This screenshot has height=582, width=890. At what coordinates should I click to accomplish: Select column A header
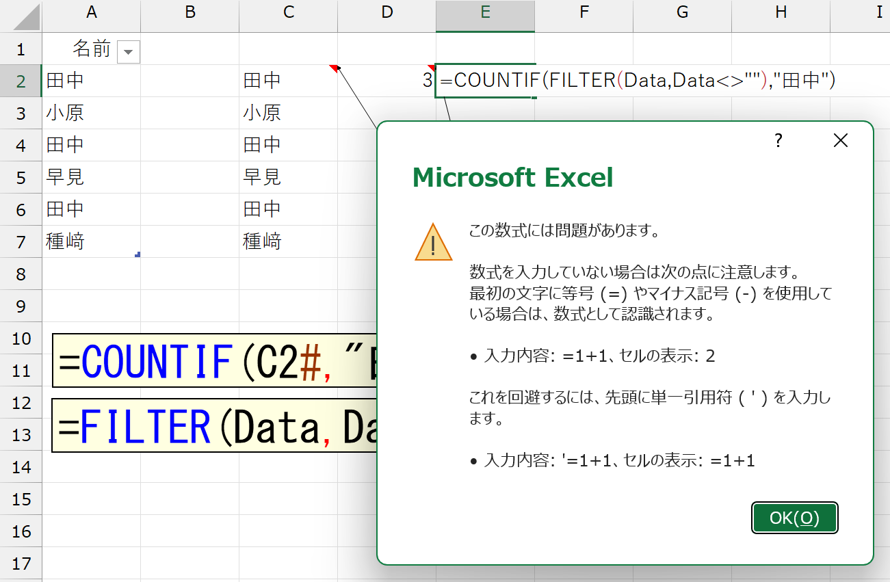pyautogui.click(x=91, y=12)
